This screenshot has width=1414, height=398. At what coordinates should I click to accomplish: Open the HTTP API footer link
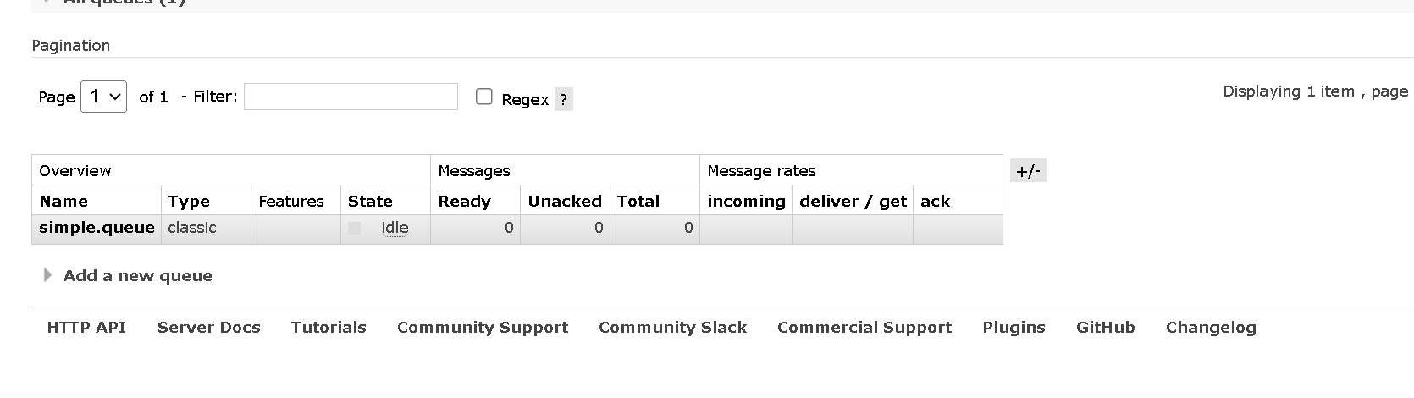coord(86,328)
